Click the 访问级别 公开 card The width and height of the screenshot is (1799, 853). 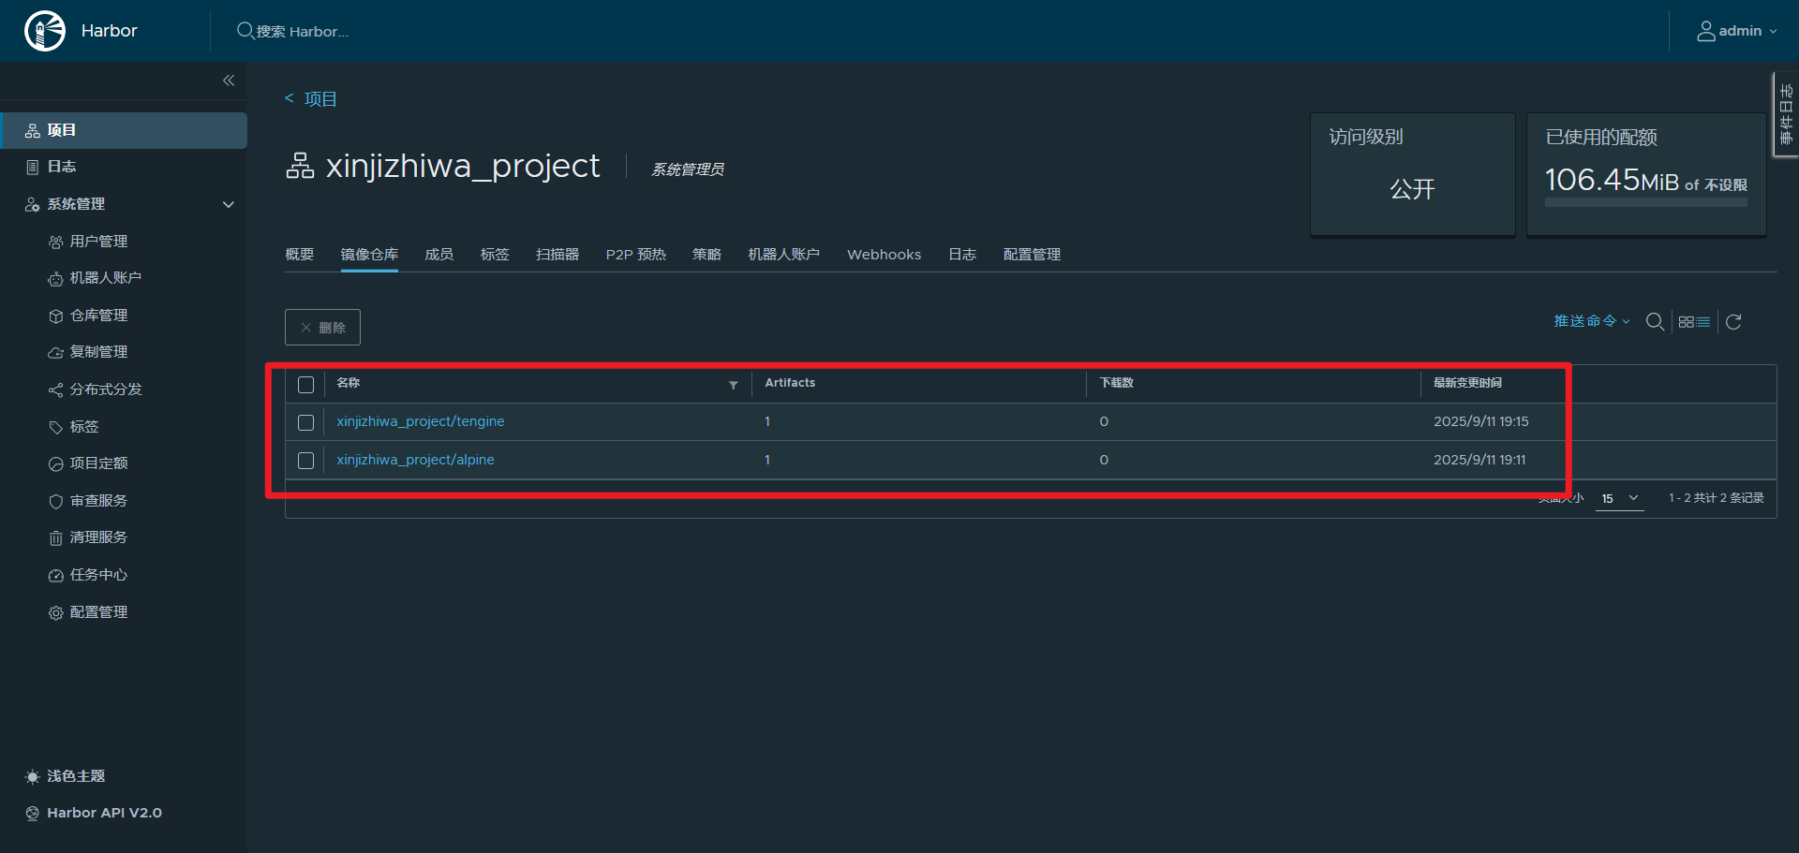(1413, 174)
